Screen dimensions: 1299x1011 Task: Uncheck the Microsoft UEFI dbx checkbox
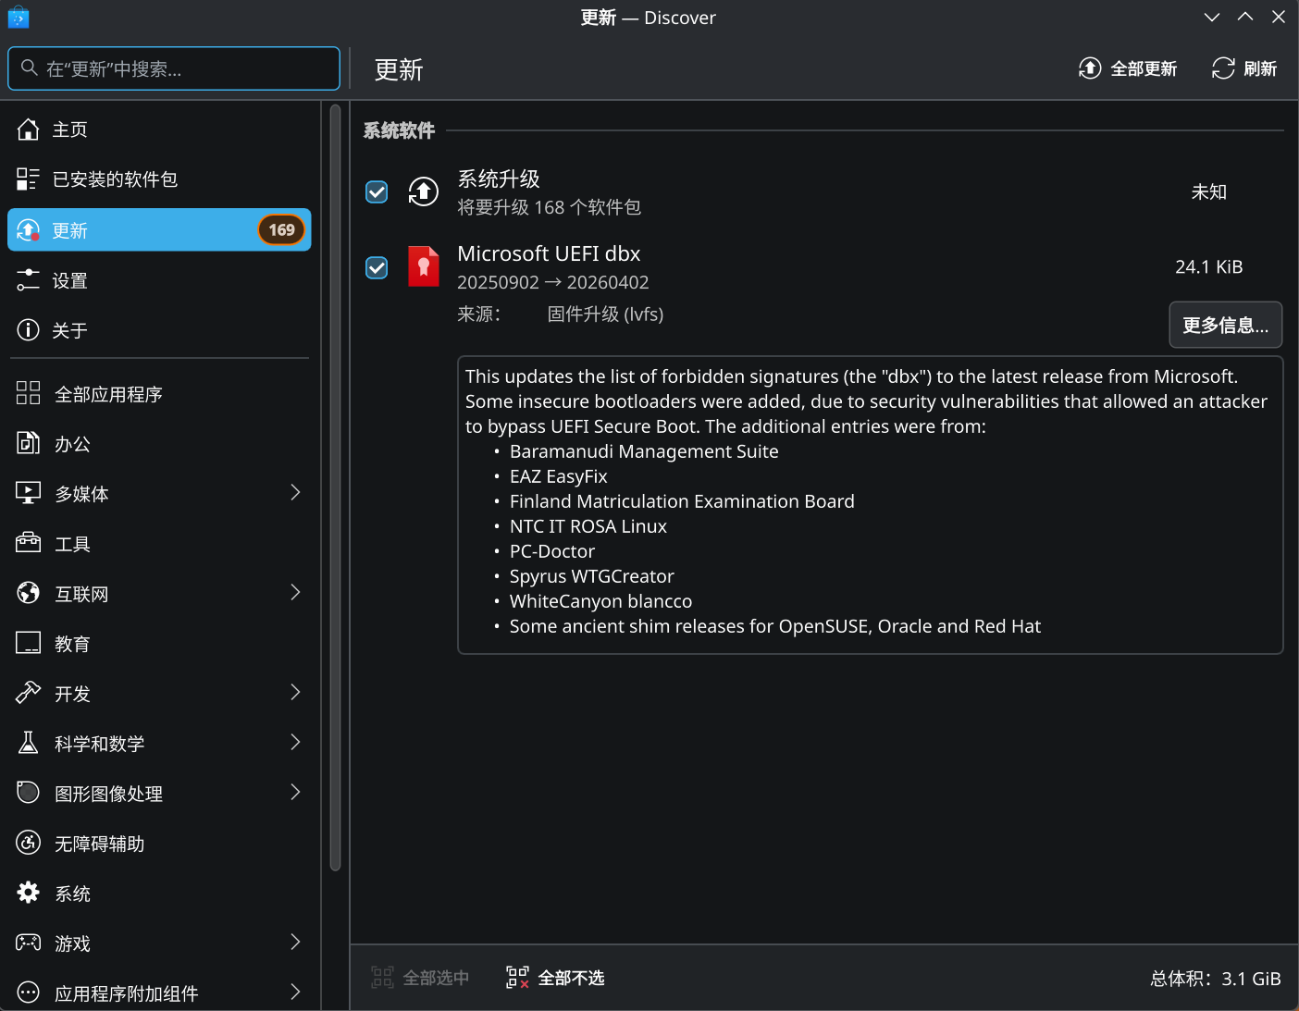(x=377, y=267)
